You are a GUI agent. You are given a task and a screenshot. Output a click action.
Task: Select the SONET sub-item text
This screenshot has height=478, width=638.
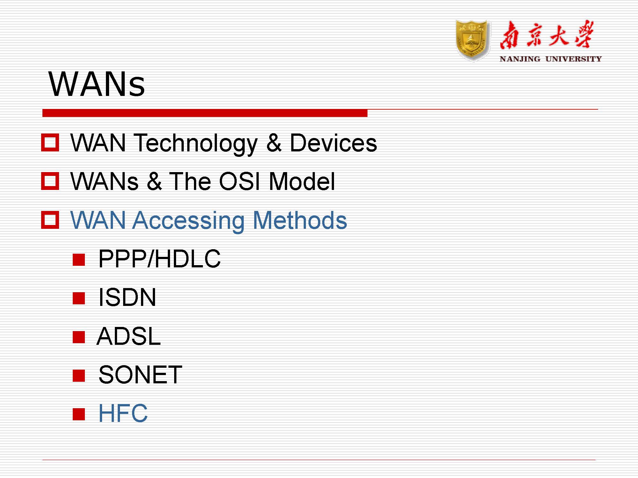(140, 375)
